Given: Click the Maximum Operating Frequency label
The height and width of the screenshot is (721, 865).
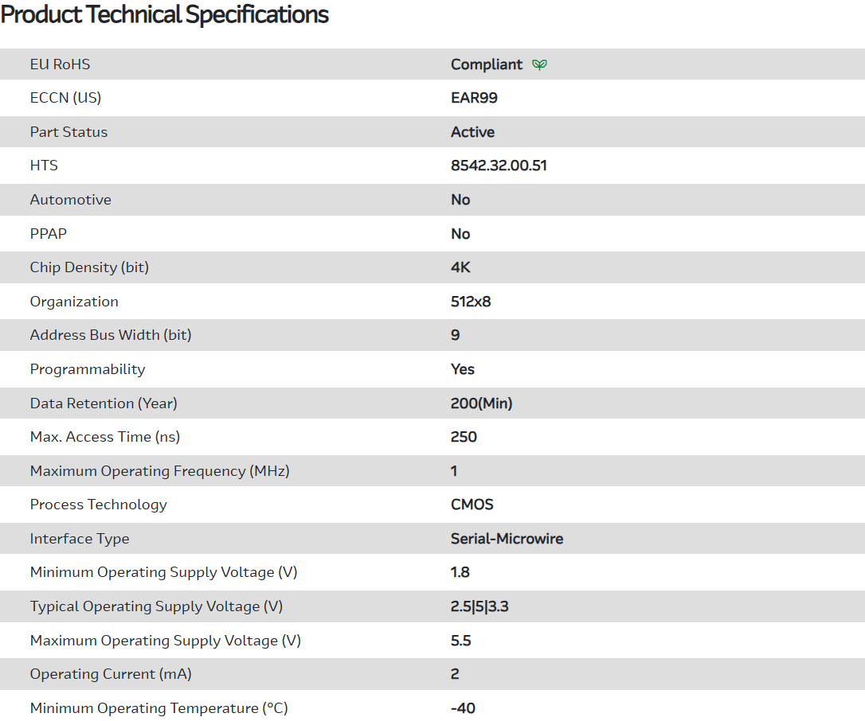Looking at the screenshot, I should click(x=159, y=471).
